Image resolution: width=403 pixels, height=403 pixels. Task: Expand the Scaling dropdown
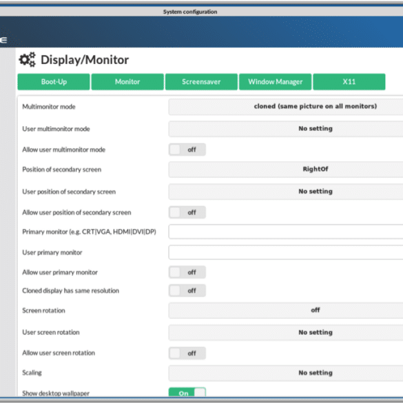tap(286, 373)
